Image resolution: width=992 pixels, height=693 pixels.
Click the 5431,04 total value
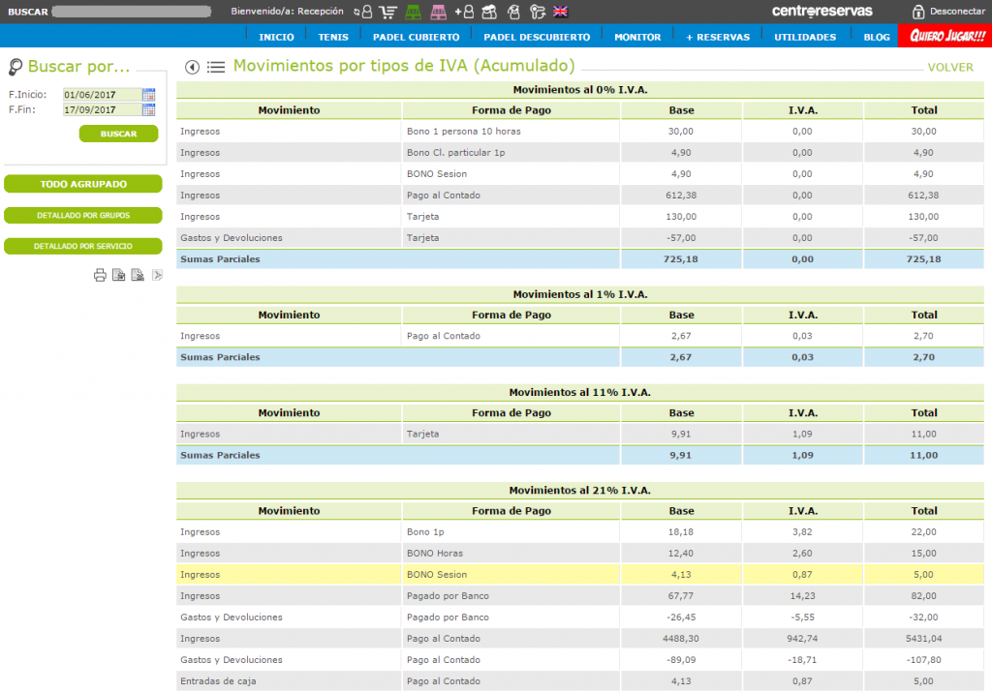point(923,639)
